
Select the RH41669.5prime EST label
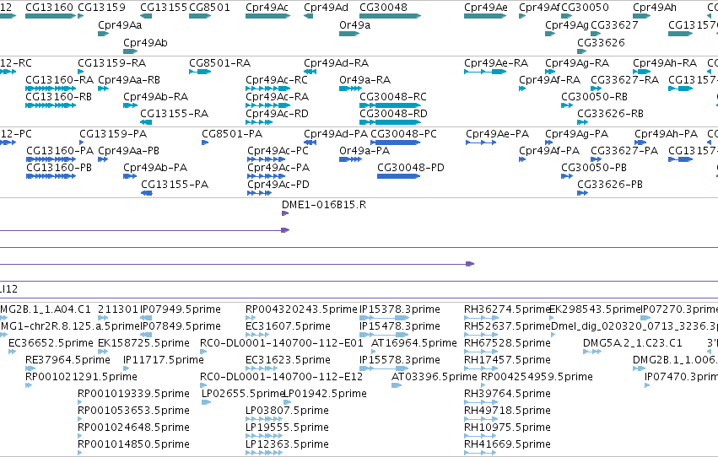coord(507,444)
